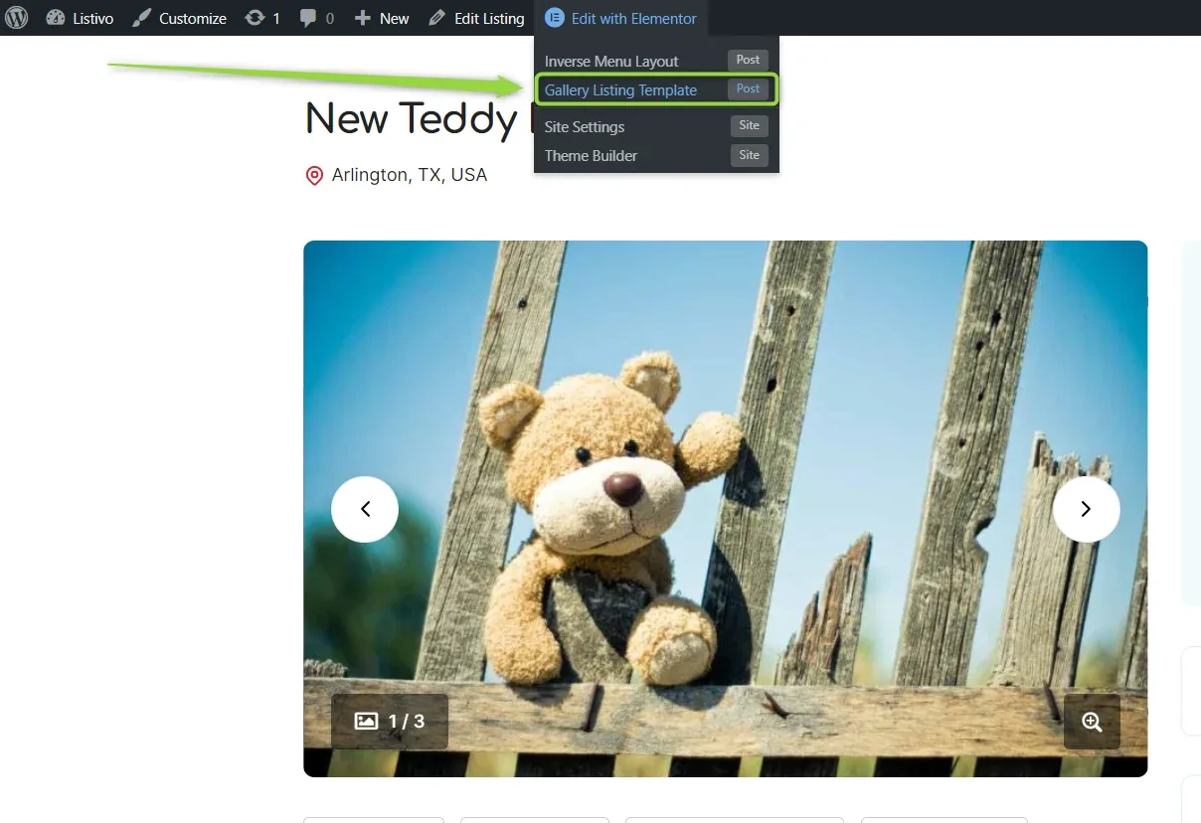Open Site Settings from the dropdown

coord(656,126)
